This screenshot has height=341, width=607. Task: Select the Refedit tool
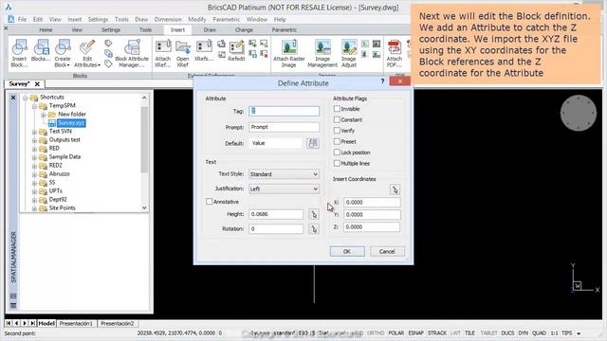pyautogui.click(x=236, y=50)
